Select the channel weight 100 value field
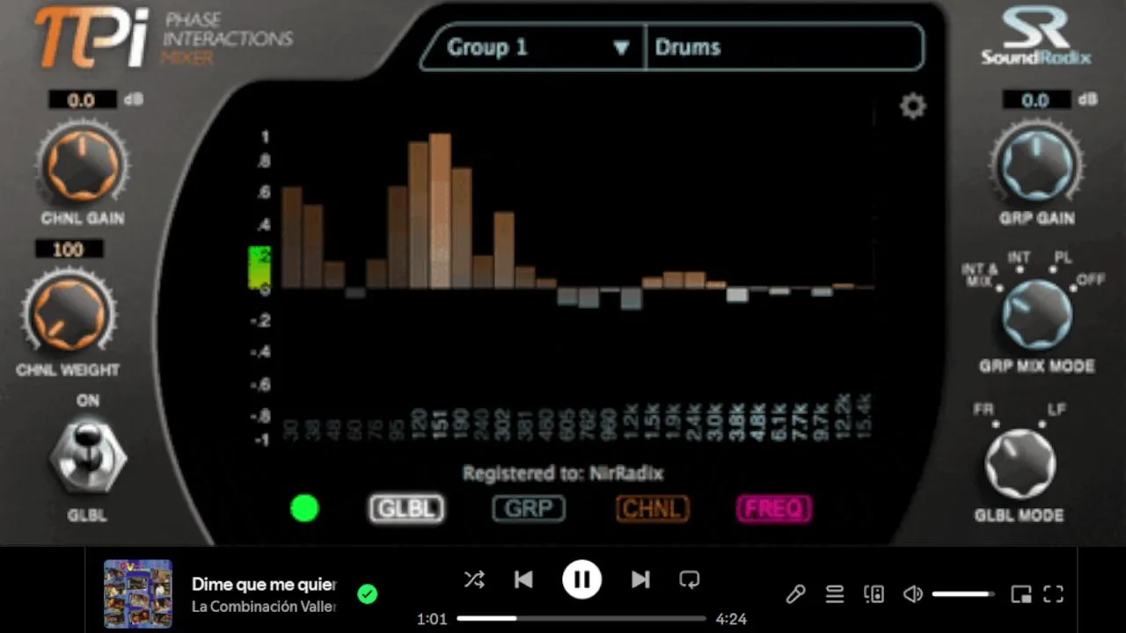This screenshot has width=1126, height=633. (x=69, y=250)
